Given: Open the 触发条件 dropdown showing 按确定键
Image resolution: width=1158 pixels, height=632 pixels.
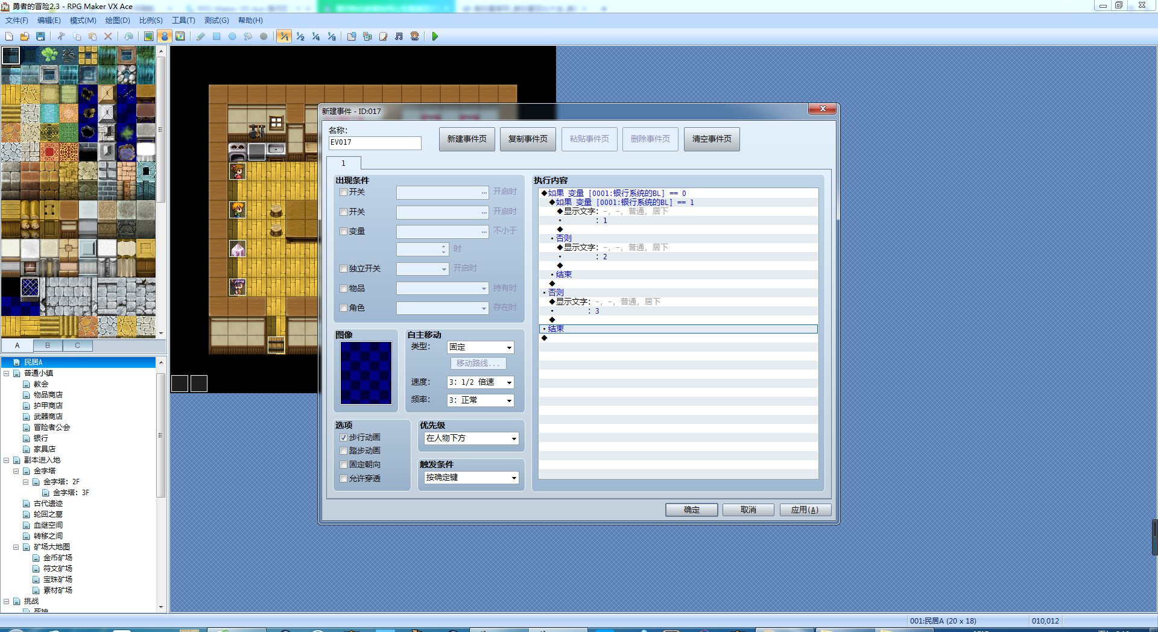Looking at the screenshot, I should tap(471, 478).
